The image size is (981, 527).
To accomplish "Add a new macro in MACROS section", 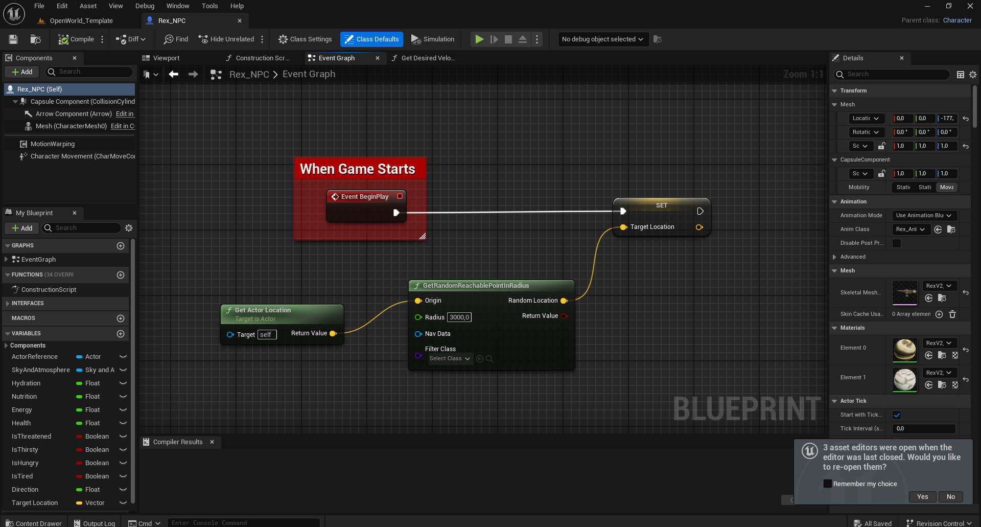I will 121,318.
